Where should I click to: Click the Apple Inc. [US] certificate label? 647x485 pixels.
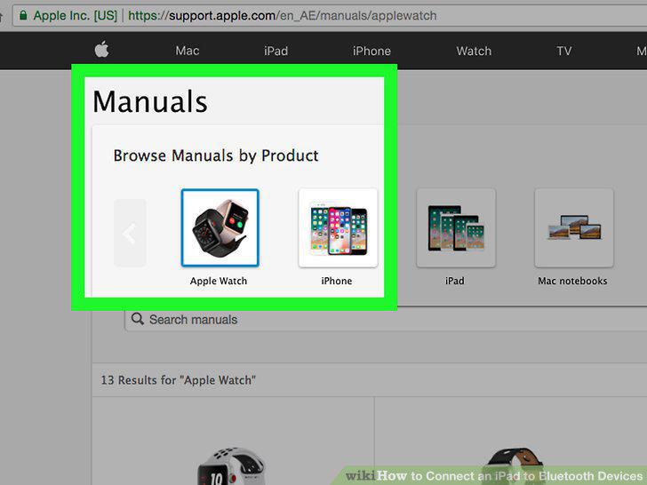(x=75, y=16)
